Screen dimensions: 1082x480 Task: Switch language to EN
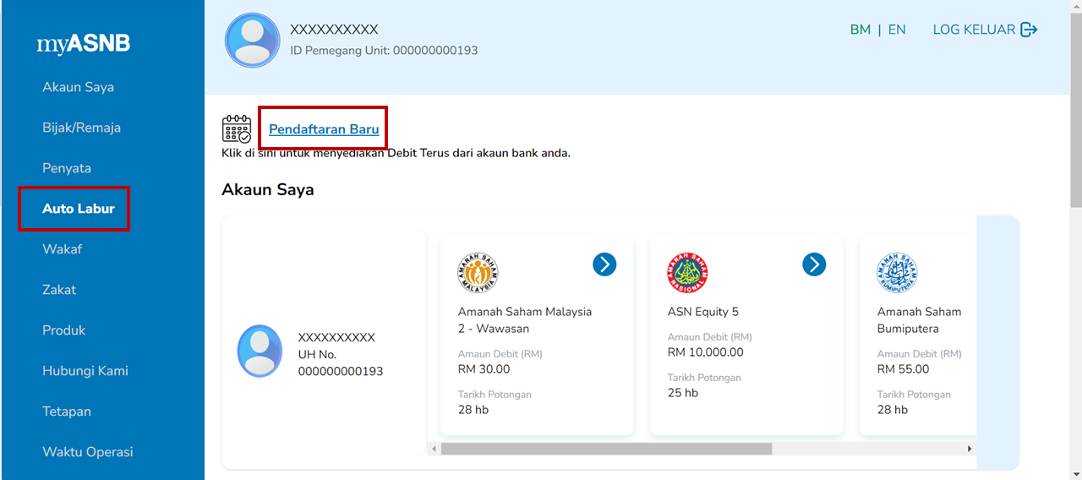coord(897,30)
